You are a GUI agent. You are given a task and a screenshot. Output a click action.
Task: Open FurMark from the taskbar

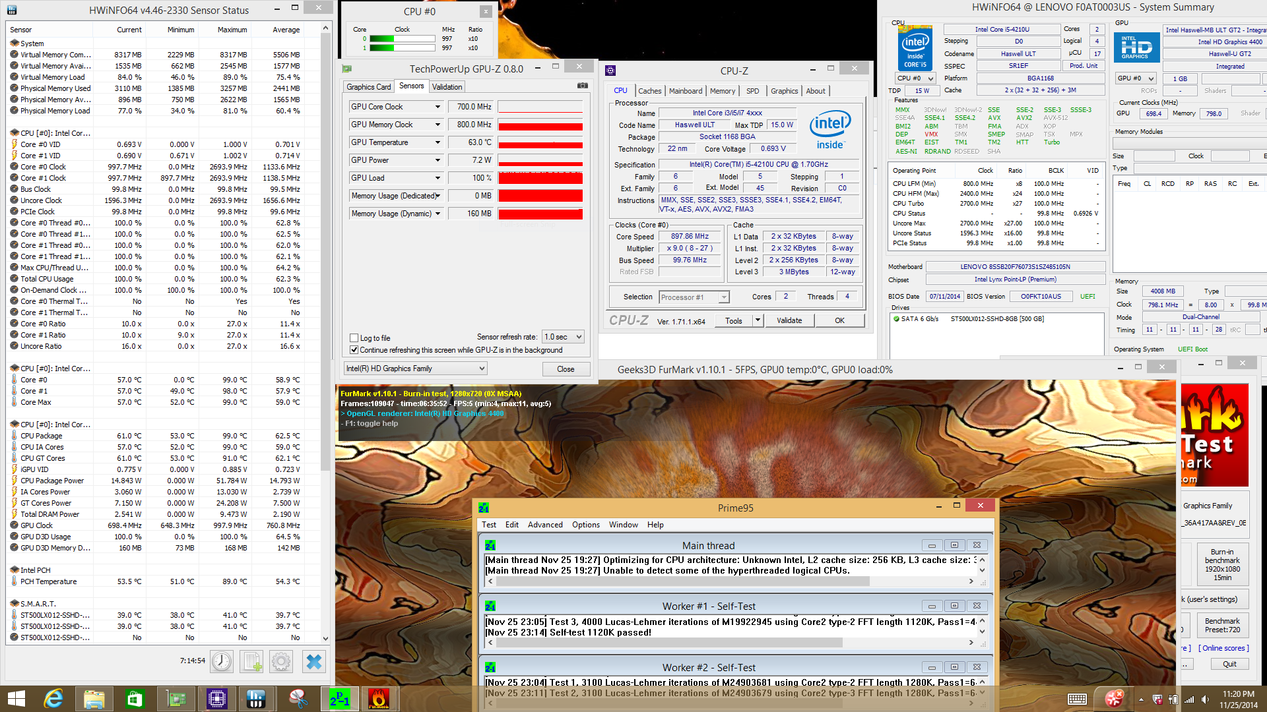coord(379,699)
